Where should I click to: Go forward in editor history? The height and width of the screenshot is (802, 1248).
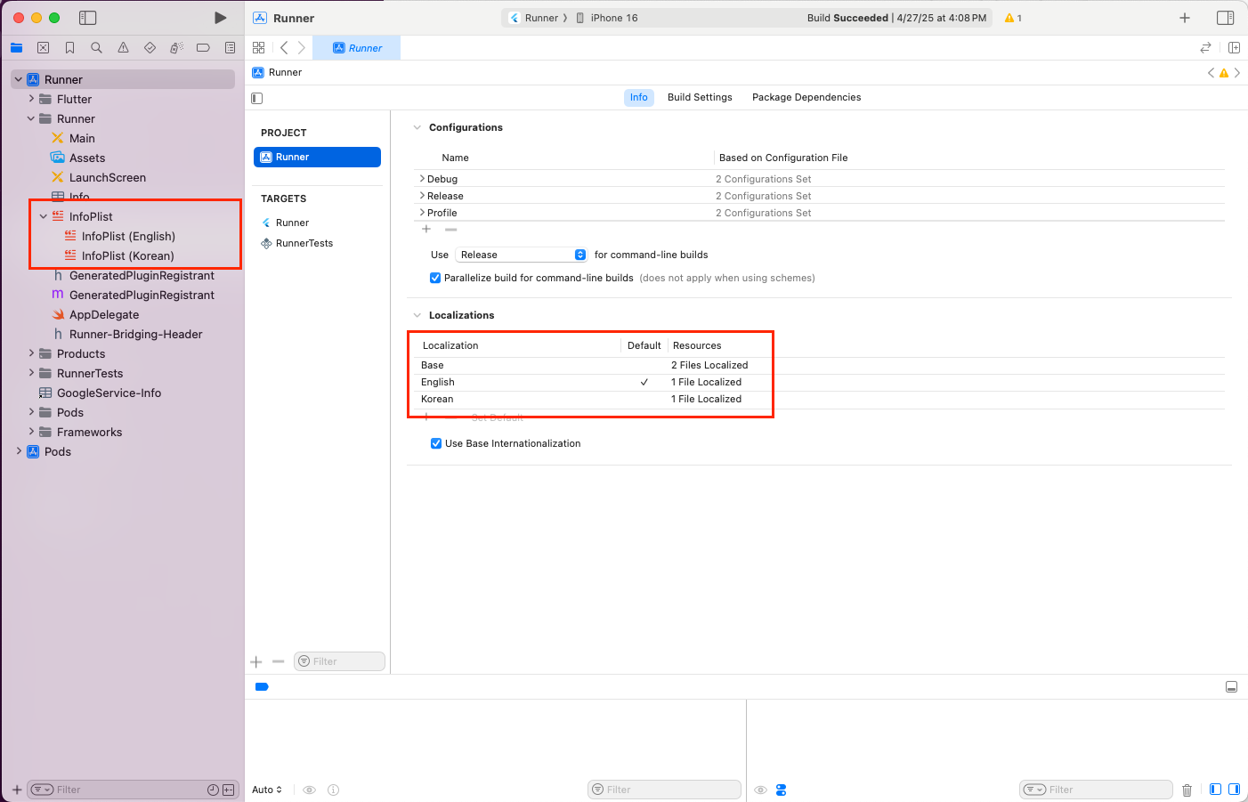click(302, 48)
